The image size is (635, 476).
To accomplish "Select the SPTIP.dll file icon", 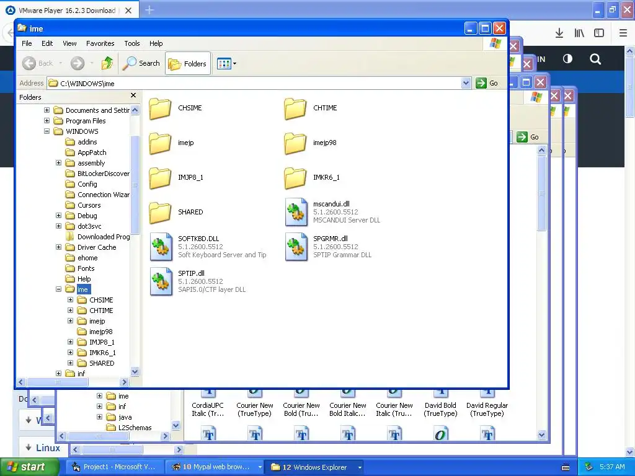I will (x=161, y=281).
